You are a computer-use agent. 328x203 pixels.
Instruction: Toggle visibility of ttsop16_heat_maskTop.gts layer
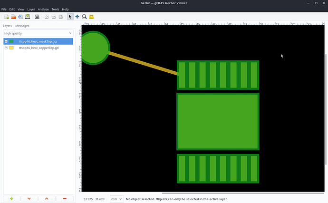point(6,41)
